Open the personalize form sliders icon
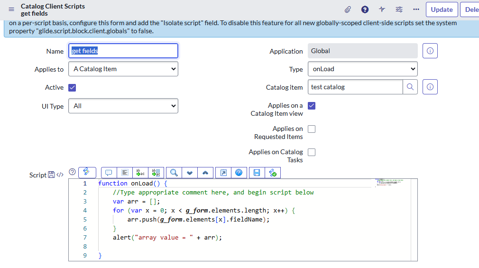The width and height of the screenshot is (479, 268). tap(399, 9)
